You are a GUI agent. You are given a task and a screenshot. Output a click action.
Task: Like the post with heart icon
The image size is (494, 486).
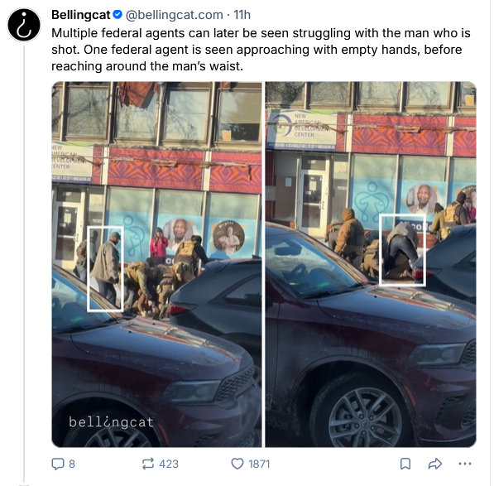237,464
